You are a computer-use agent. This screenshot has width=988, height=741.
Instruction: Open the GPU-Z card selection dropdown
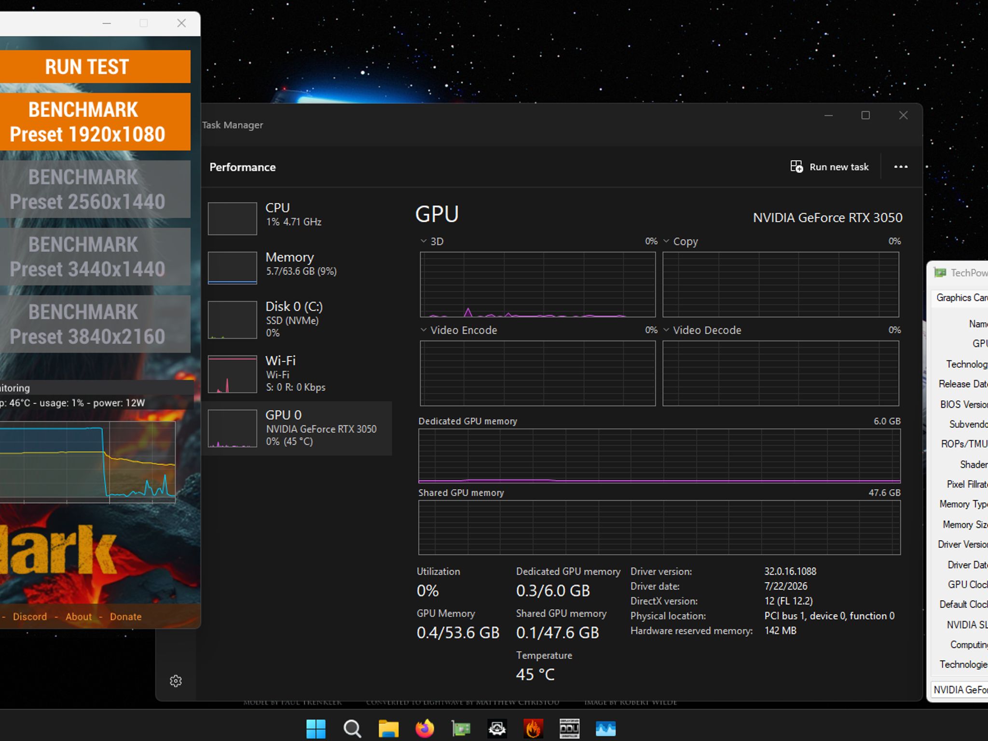960,689
